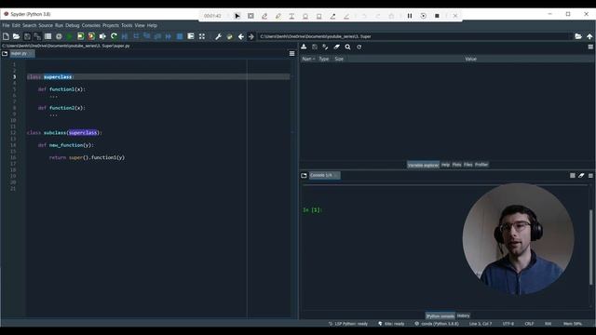The image size is (596, 335).
Task: Run selection or current line
Action: click(x=102, y=36)
